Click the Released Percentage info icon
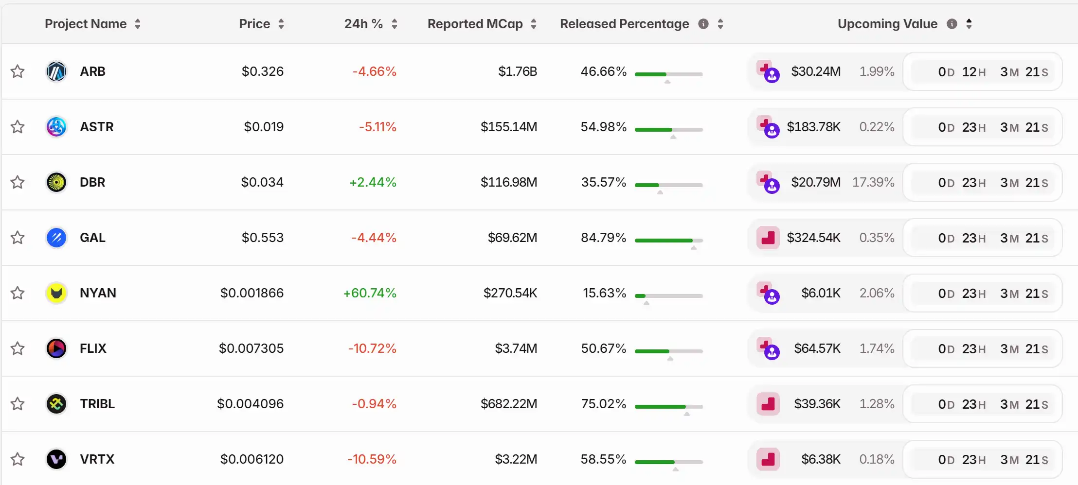 coord(703,24)
